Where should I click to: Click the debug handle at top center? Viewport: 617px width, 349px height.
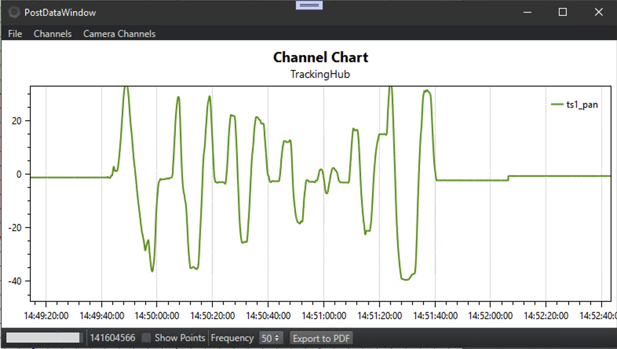[309, 5]
